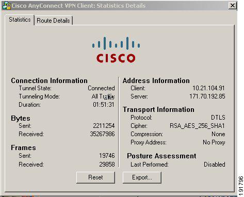Click cipher value RSA_AES_256_SHA1

[197, 126]
